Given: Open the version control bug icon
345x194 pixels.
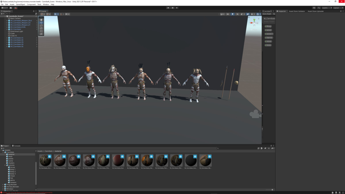Looking at the screenshot, I should click(x=16, y=8).
